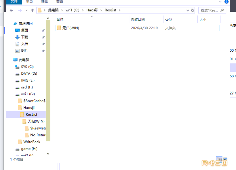The width and height of the screenshot is (236, 170).
Task: Select Haosiji in the address breadcrumb
Action: [x=92, y=10]
